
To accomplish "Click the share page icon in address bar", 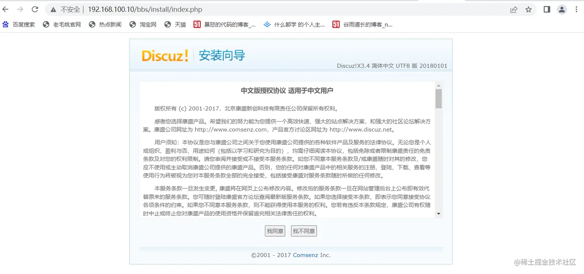I will [514, 9].
